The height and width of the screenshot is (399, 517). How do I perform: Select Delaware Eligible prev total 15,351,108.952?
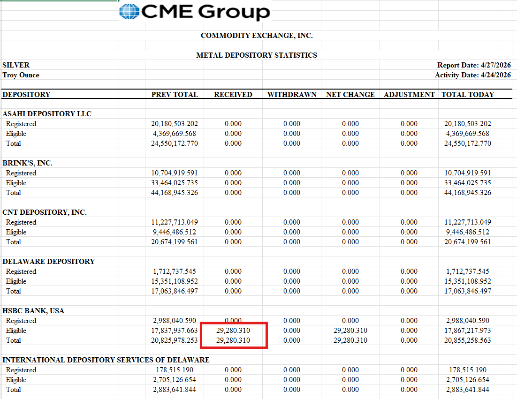[x=175, y=281]
